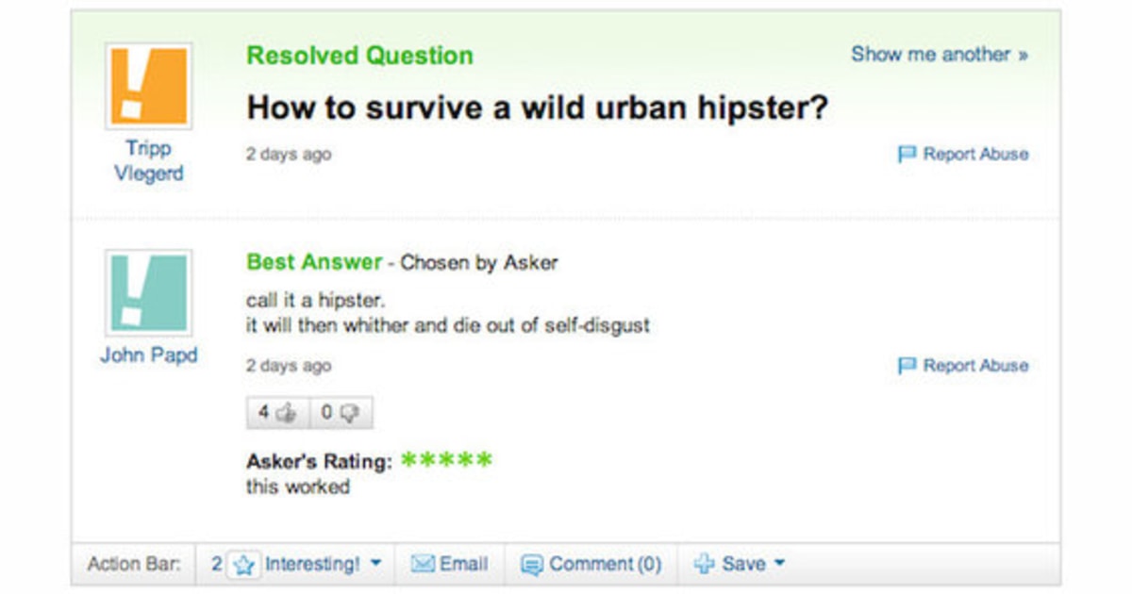Screen dimensions: 1132x594
Task: Click the green plus Save icon
Action: point(703,564)
